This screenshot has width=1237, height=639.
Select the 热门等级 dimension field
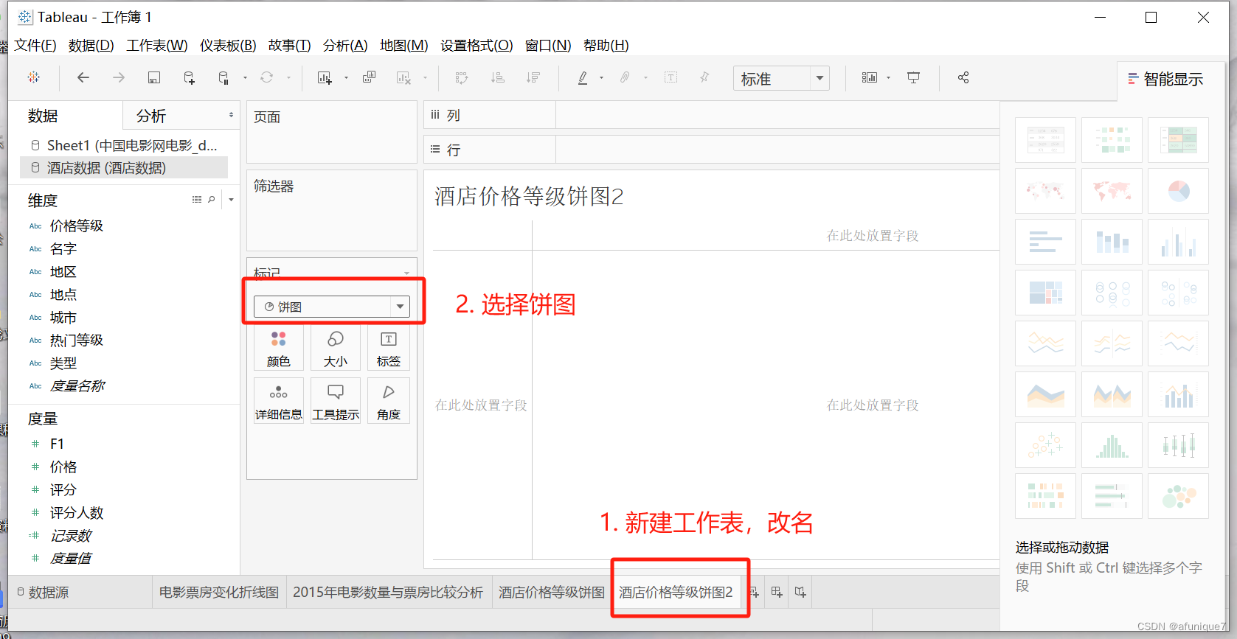(76, 341)
